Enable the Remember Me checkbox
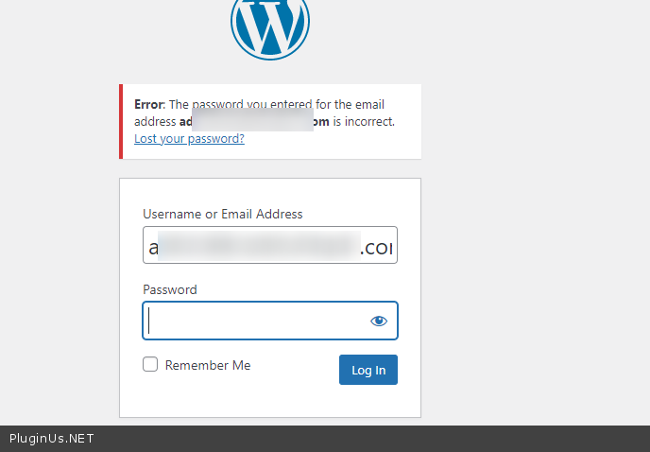Viewport: 650px width, 452px height. pos(150,365)
